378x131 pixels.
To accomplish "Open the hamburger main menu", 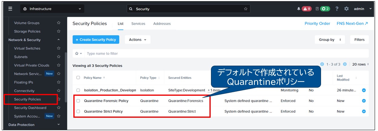I will (10, 9).
